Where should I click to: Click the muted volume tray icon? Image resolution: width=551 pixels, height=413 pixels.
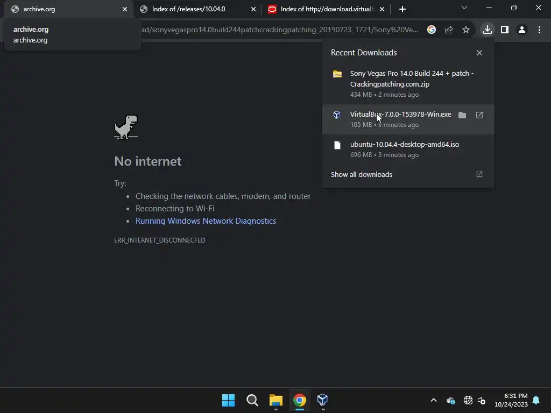coord(482,400)
